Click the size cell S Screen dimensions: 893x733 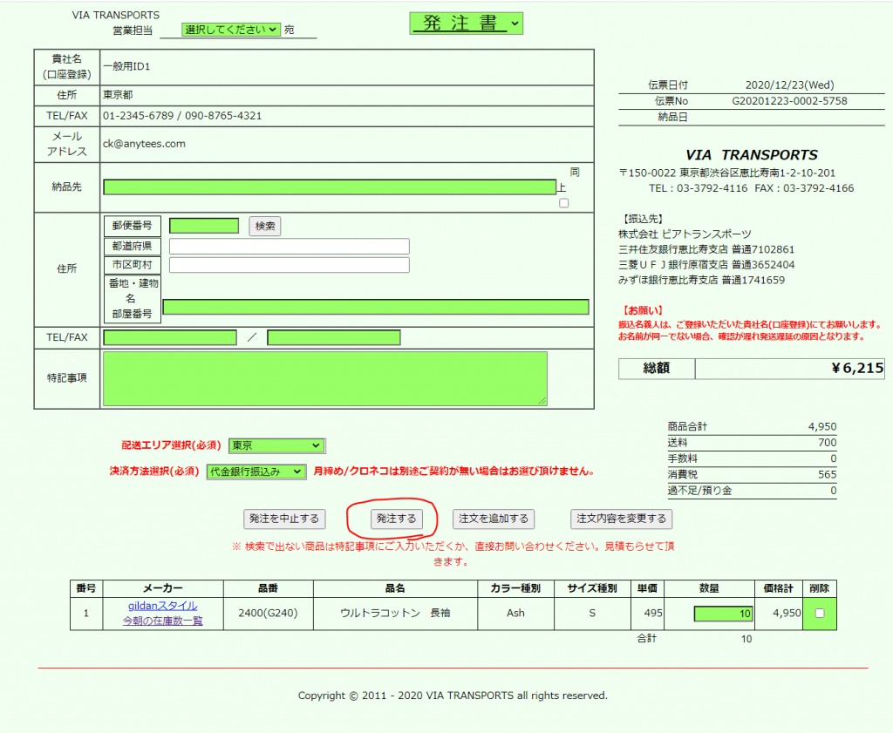pyautogui.click(x=592, y=613)
